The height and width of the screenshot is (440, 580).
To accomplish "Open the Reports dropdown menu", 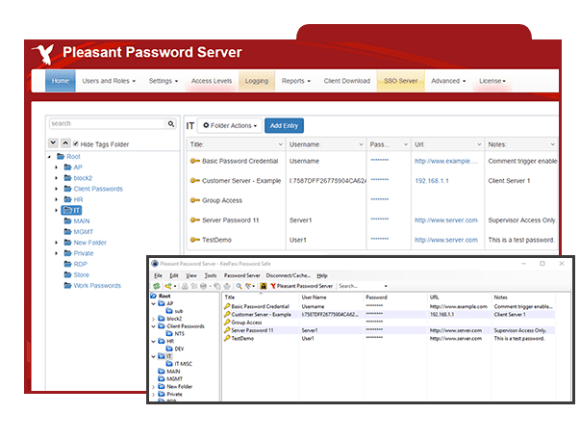I will [x=296, y=81].
